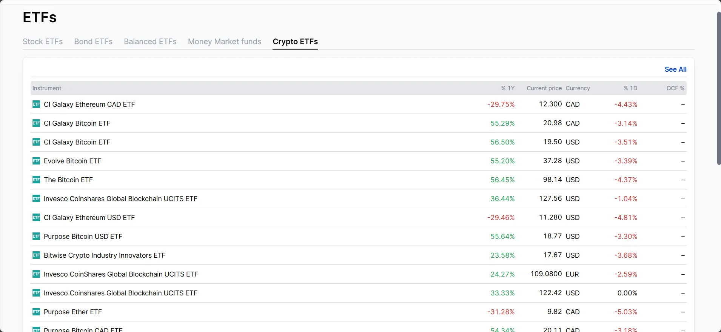Click the -5.03% daily change value
The image size is (721, 332).
[x=626, y=312]
